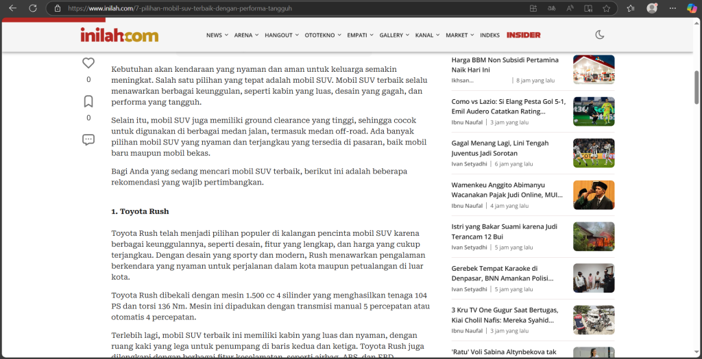Viewport: 702px width, 359px height.
Task: Click '4 jam yang lalu' timestamp
Action: click(x=509, y=206)
